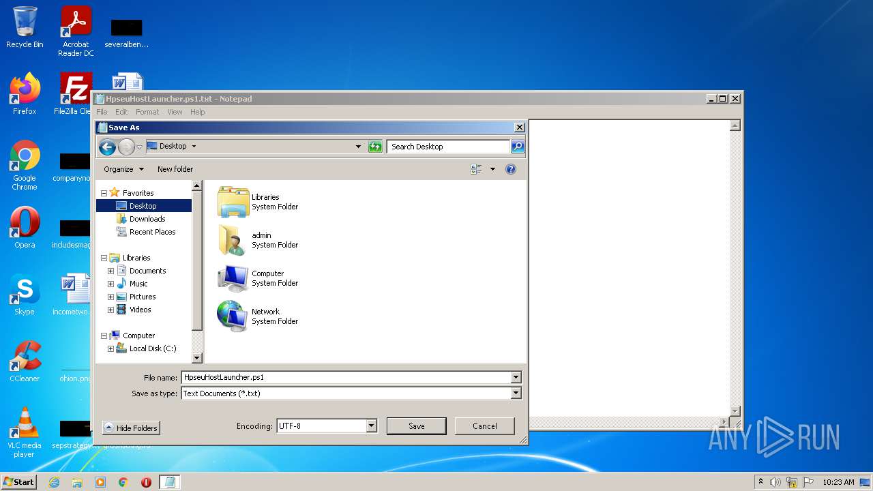
Task: Open the VLC media player desktop icon
Action: coord(25,432)
